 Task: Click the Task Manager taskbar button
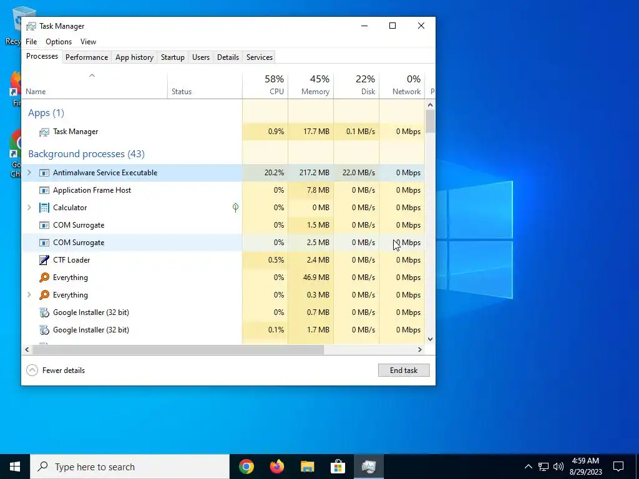(x=368, y=467)
